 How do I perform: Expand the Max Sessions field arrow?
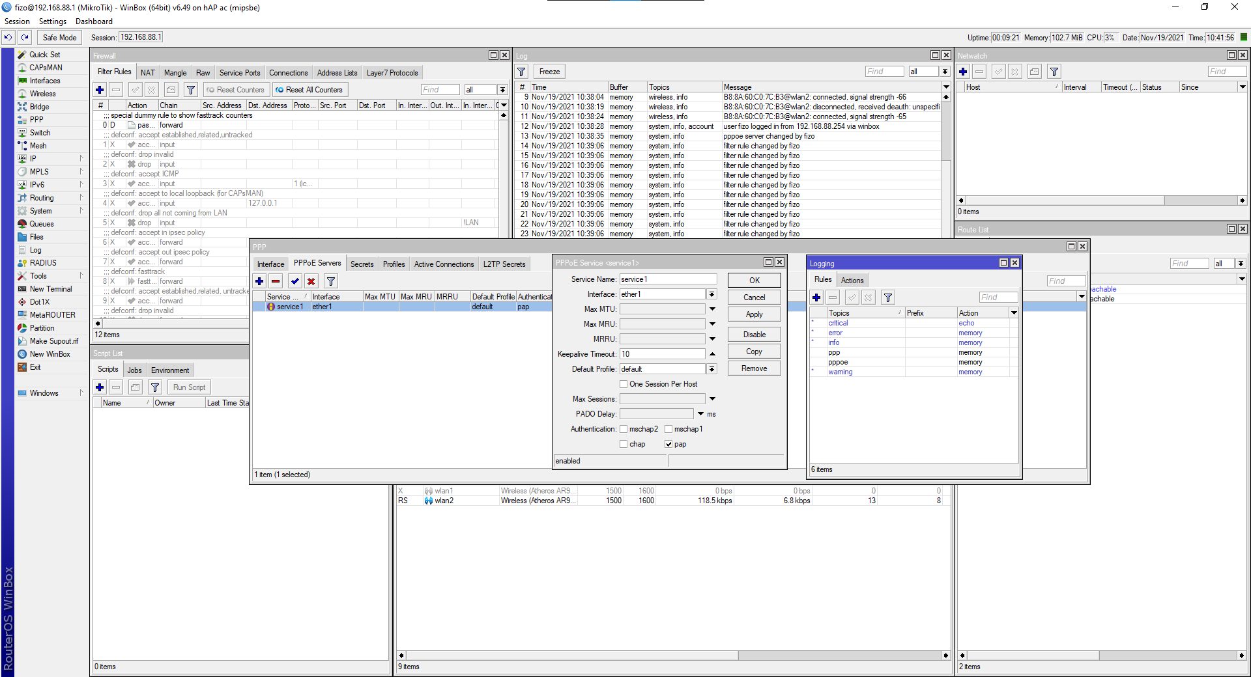(x=712, y=399)
